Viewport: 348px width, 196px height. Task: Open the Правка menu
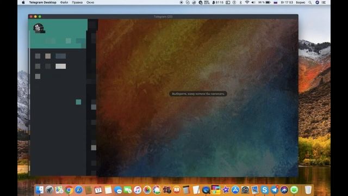tap(77, 2)
